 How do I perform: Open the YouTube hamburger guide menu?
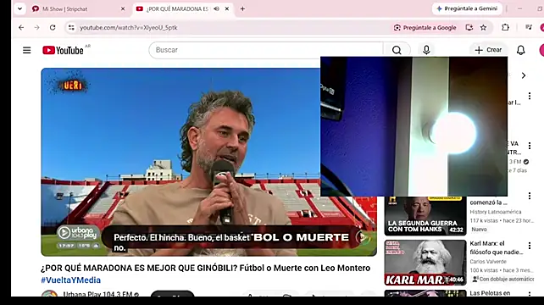(27, 50)
